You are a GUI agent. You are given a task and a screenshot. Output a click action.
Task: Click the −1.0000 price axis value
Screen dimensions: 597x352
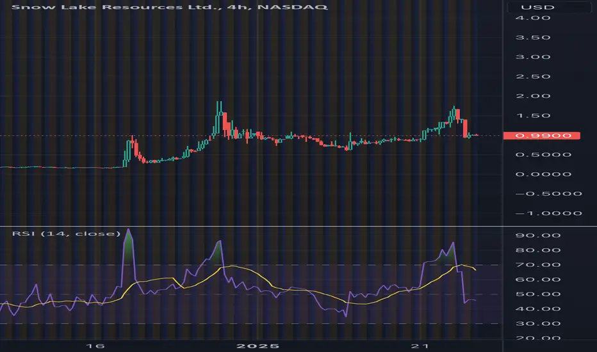coord(549,213)
